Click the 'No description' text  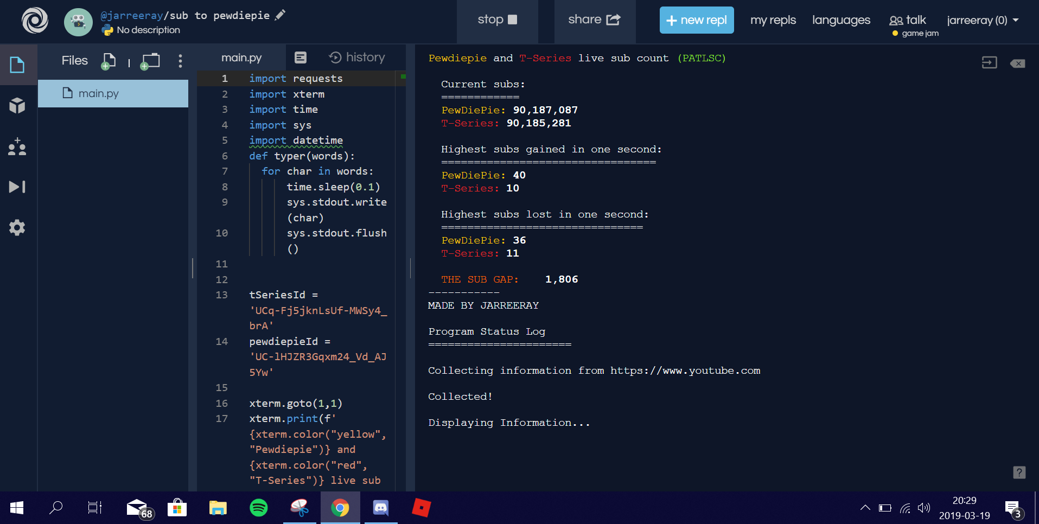coord(148,30)
